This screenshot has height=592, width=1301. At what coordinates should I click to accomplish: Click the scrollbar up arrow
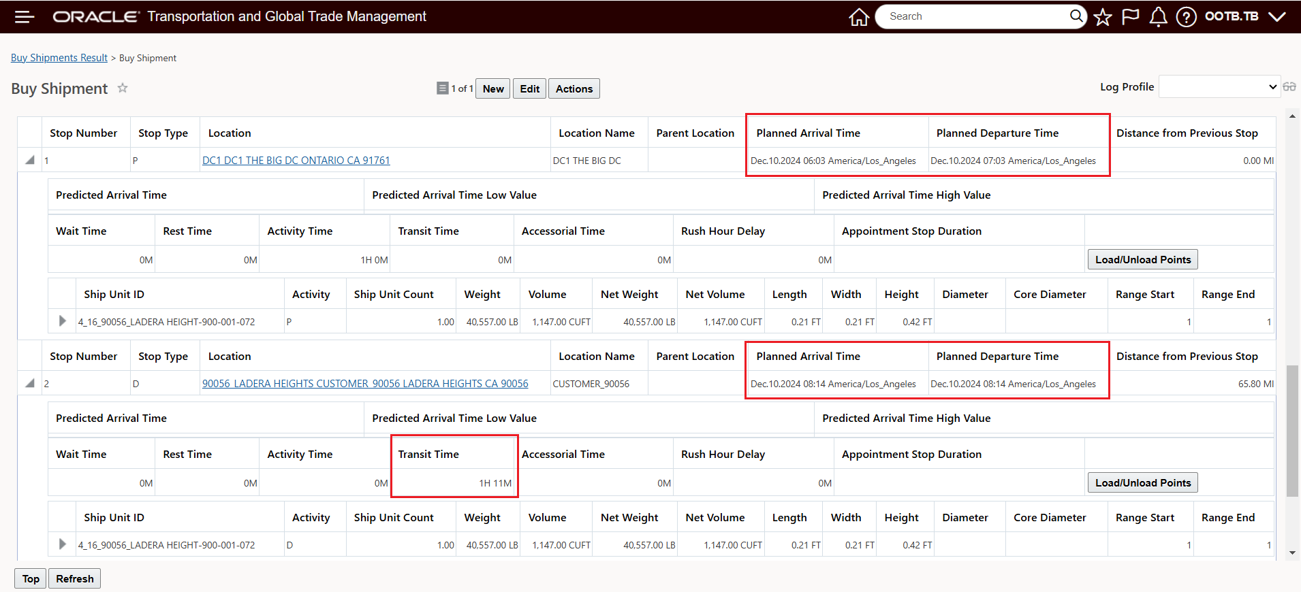[x=1292, y=116]
